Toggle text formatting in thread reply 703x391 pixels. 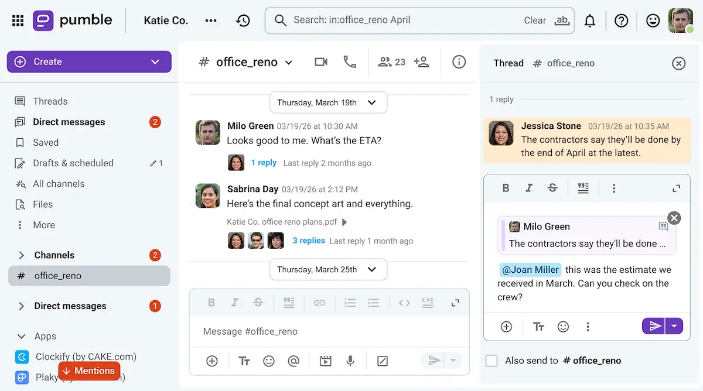coord(538,327)
